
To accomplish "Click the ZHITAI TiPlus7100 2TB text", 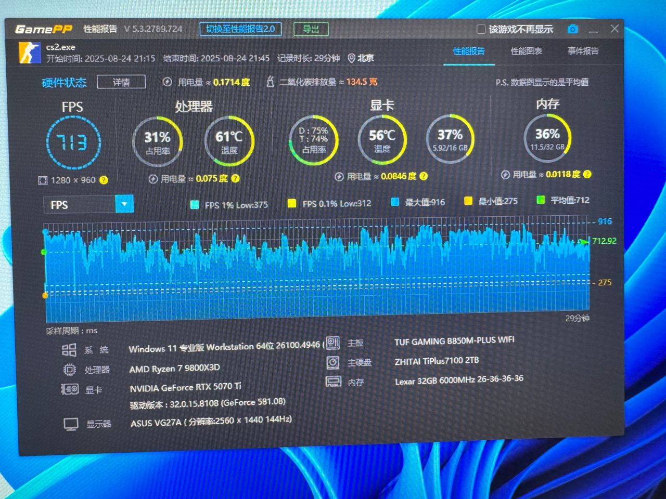I will (x=437, y=361).
